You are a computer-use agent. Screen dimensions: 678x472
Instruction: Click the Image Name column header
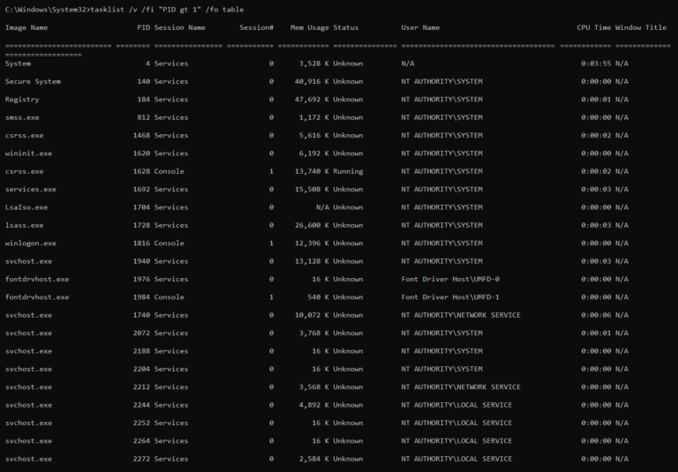(x=26, y=27)
